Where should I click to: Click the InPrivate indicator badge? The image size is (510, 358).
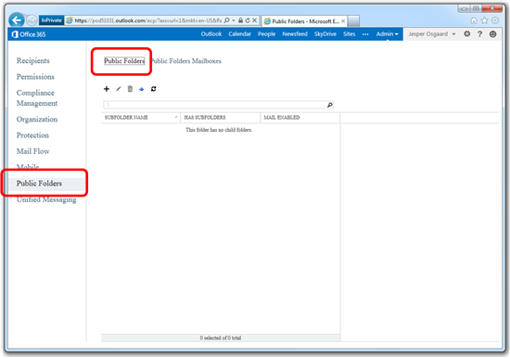click(51, 20)
